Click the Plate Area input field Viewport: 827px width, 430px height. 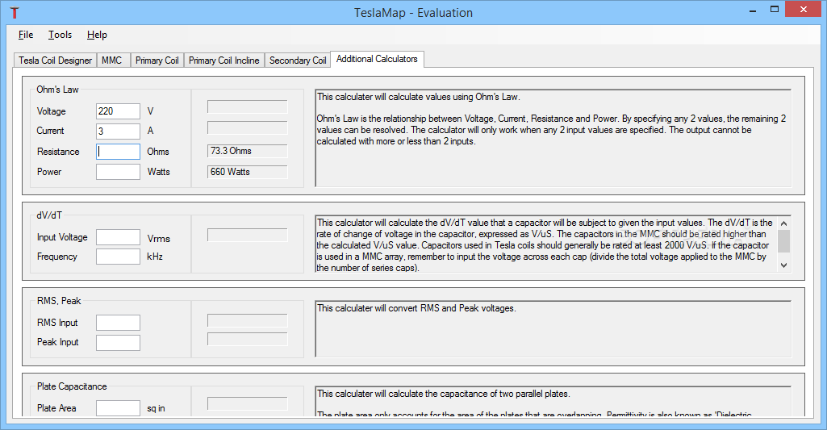click(x=118, y=408)
